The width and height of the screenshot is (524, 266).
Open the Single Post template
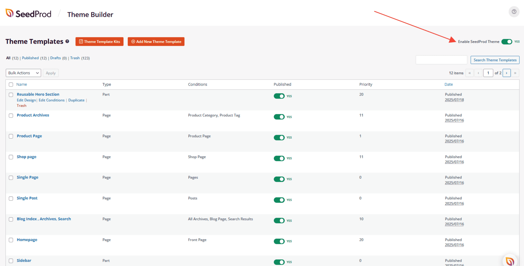27,198
